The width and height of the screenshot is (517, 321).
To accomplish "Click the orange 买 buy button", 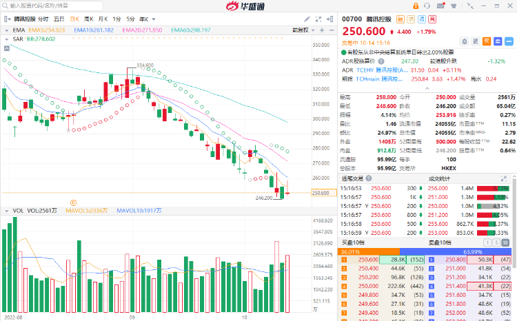I will [487, 41].
